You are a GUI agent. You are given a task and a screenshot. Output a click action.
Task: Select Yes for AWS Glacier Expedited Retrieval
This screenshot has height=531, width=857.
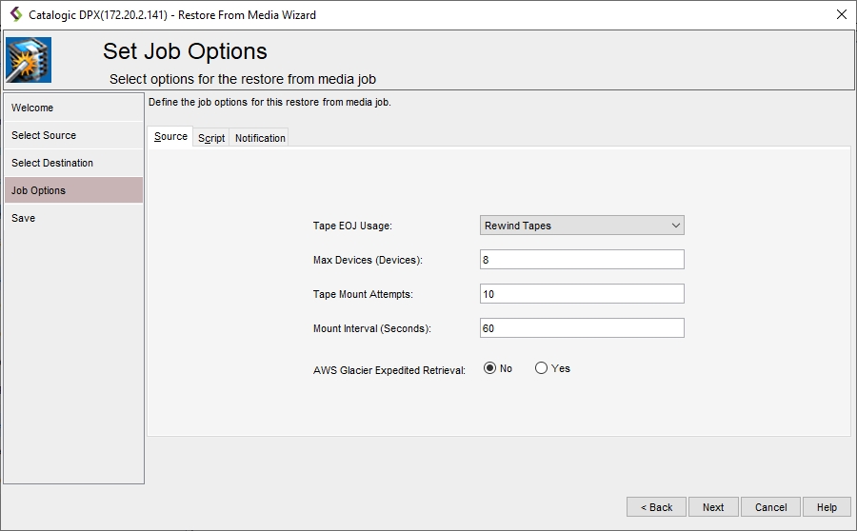542,368
